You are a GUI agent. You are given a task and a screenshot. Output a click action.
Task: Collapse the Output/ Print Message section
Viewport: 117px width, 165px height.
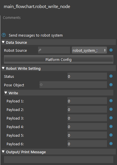pyautogui.click(x=3, y=152)
